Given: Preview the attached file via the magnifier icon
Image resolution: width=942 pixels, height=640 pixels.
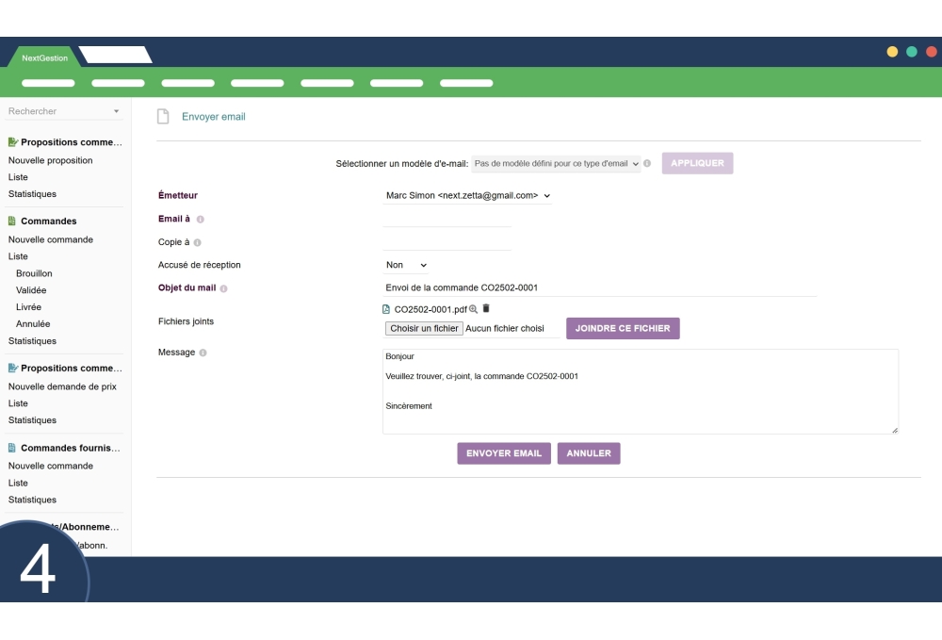Looking at the screenshot, I should [x=472, y=308].
